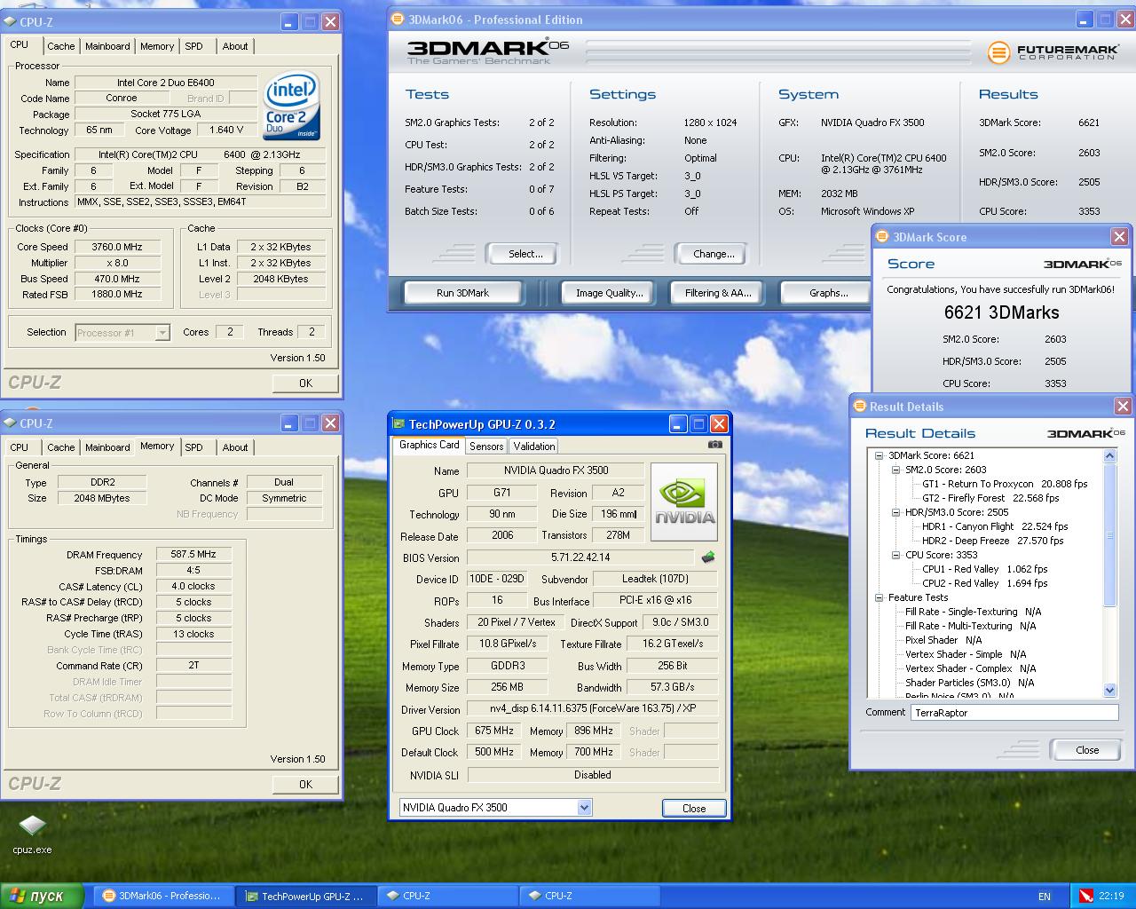Screen dimensions: 1136x909
Task: Open the Cache tab in top CPU-Z window
Action: pos(61,46)
